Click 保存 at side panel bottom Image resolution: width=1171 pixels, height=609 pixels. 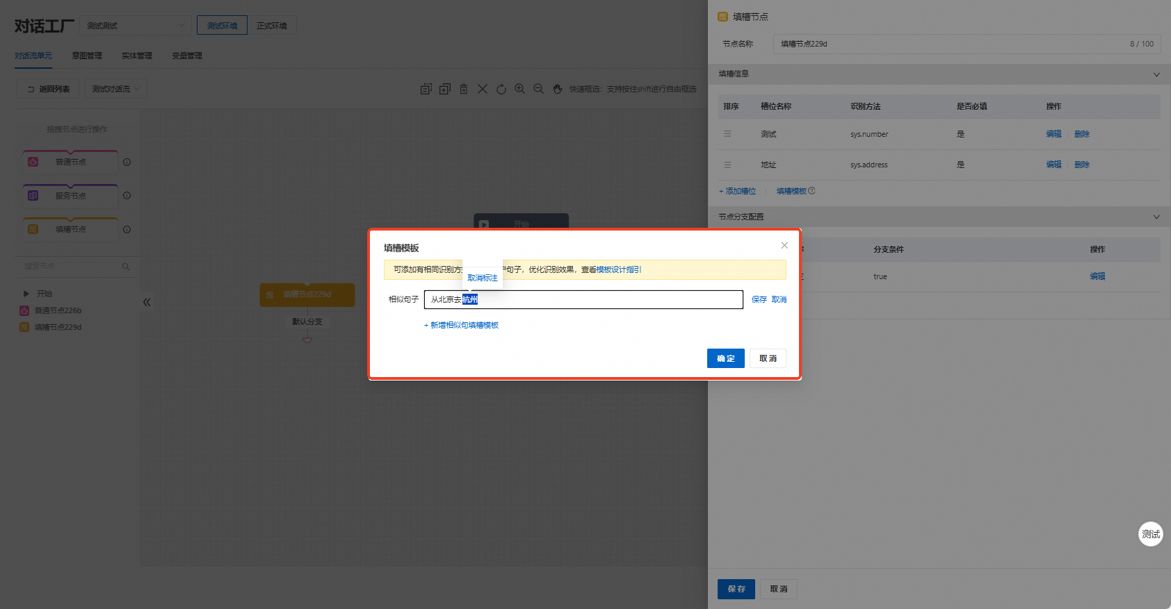tap(736, 589)
